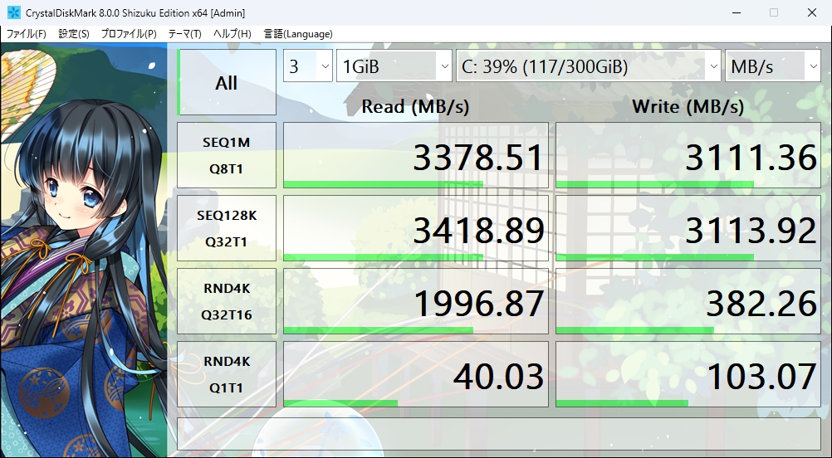832x458 pixels.
Task: Open the テーマ(T) menu
Action: point(184,34)
